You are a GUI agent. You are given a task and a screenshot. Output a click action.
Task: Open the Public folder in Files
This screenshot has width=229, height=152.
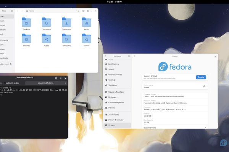[47, 40]
